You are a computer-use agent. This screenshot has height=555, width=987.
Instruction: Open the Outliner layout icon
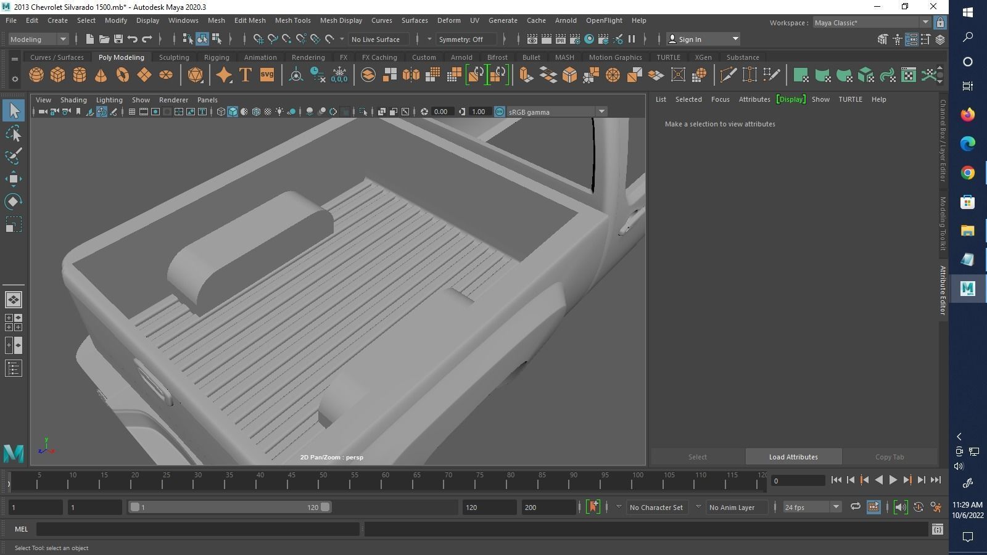[x=13, y=369]
